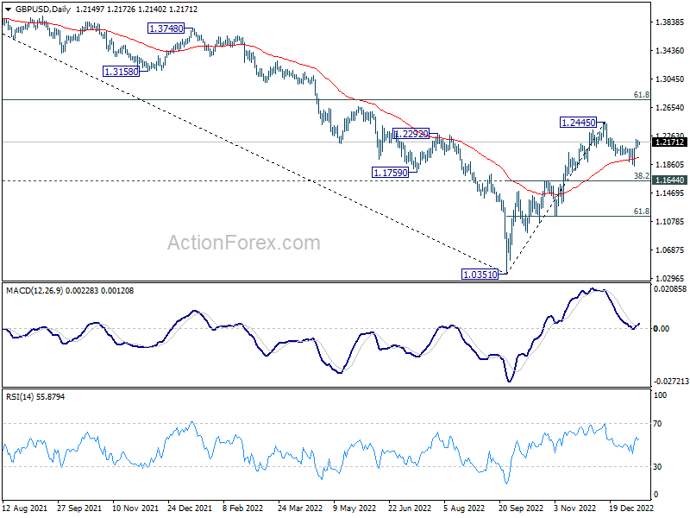
Task: Click the 1.03510 low label
Action: coord(480,275)
